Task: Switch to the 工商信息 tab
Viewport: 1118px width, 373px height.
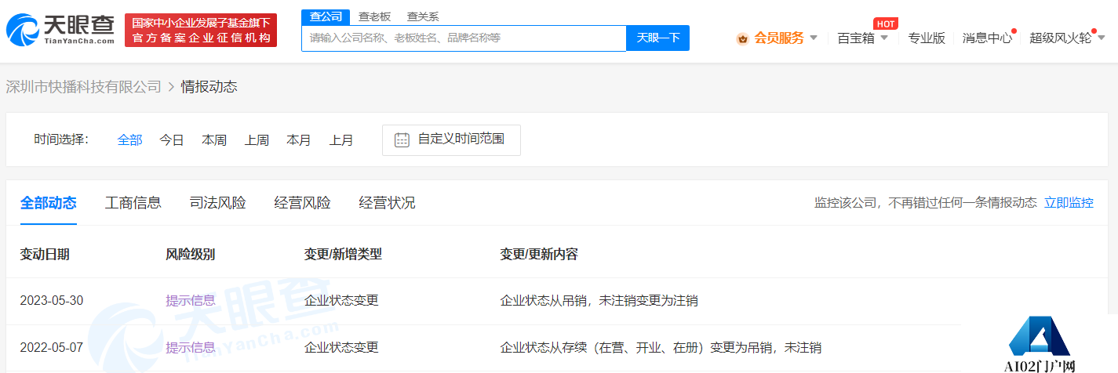Action: [x=133, y=203]
